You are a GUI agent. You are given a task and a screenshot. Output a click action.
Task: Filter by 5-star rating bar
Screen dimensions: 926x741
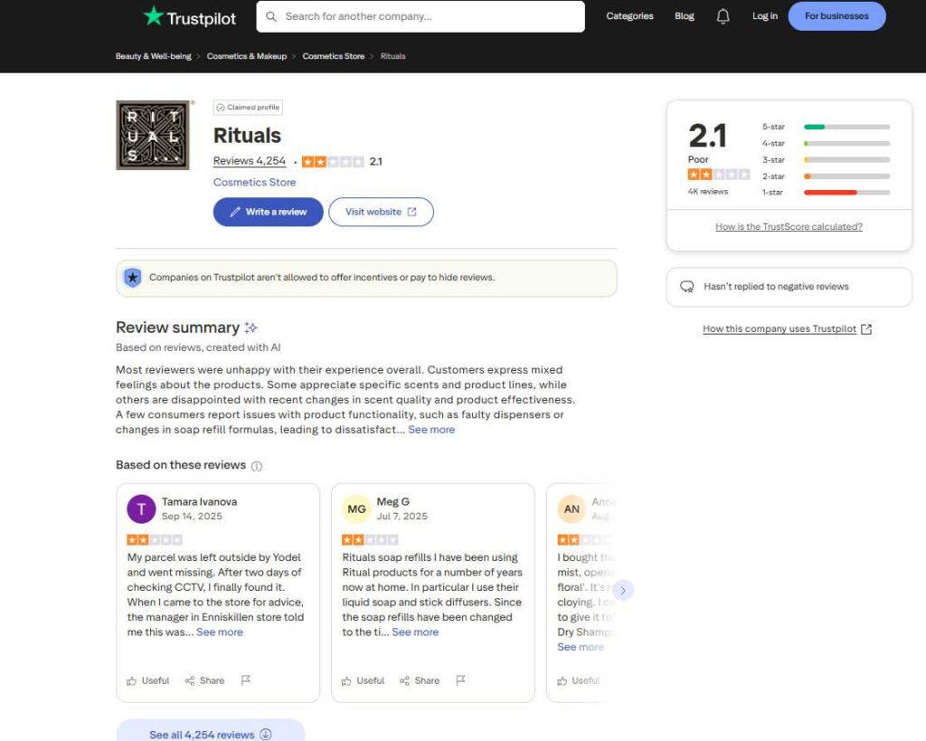tap(846, 127)
